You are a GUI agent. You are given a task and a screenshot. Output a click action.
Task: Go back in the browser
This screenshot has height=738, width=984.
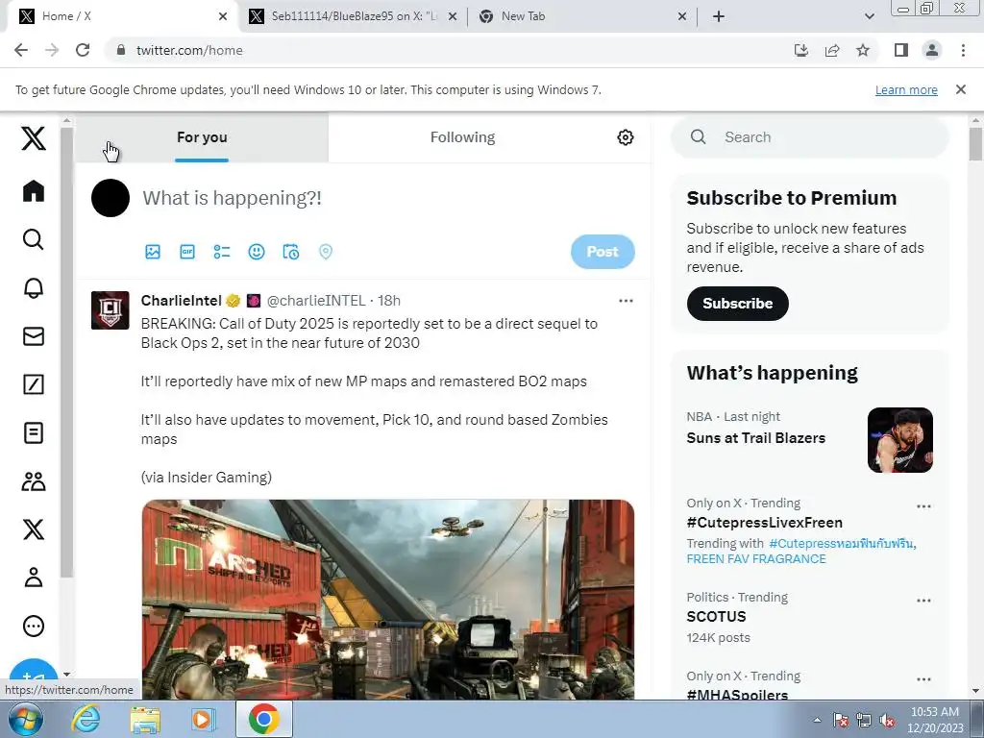point(21,50)
